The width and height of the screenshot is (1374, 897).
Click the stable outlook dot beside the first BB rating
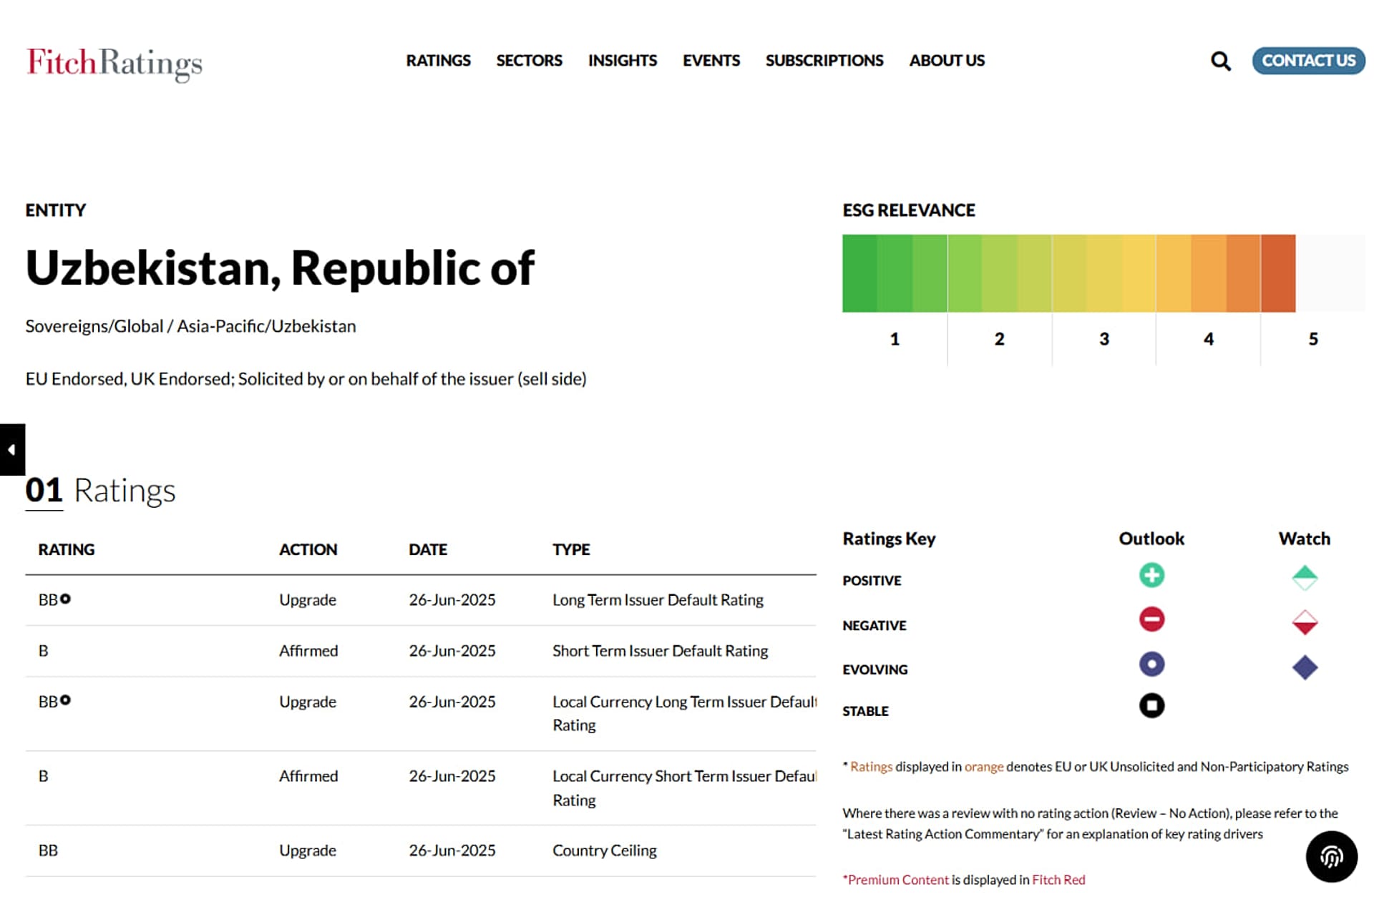[65, 599]
